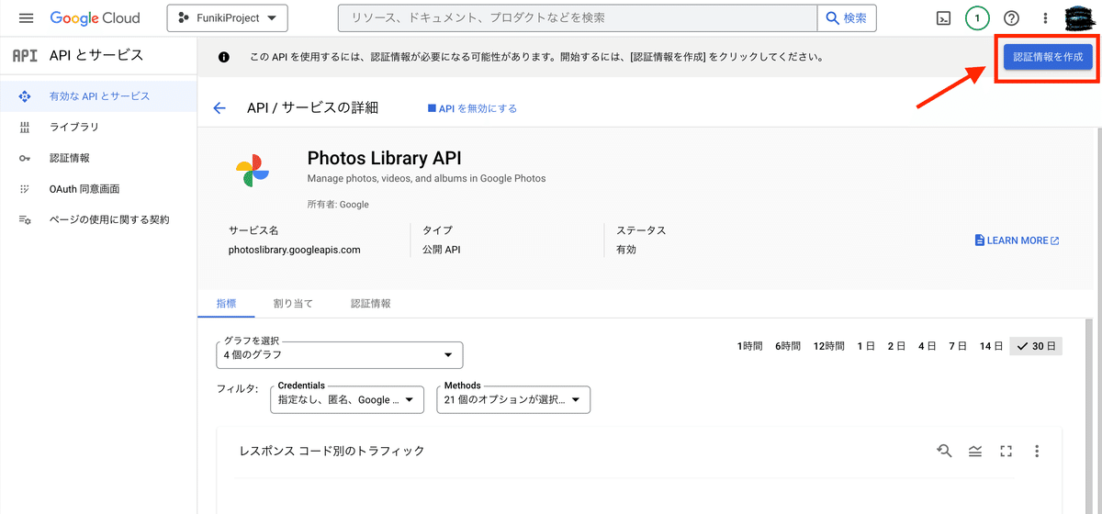Click the Google Photos pinwheel logo

(x=252, y=173)
